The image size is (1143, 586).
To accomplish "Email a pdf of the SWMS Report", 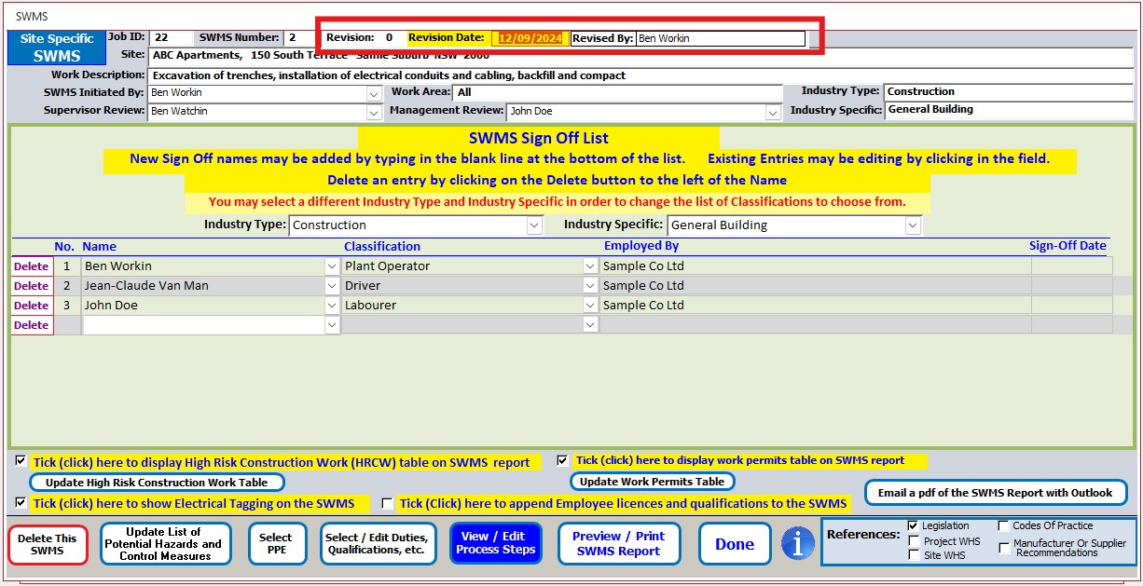I will [x=995, y=492].
